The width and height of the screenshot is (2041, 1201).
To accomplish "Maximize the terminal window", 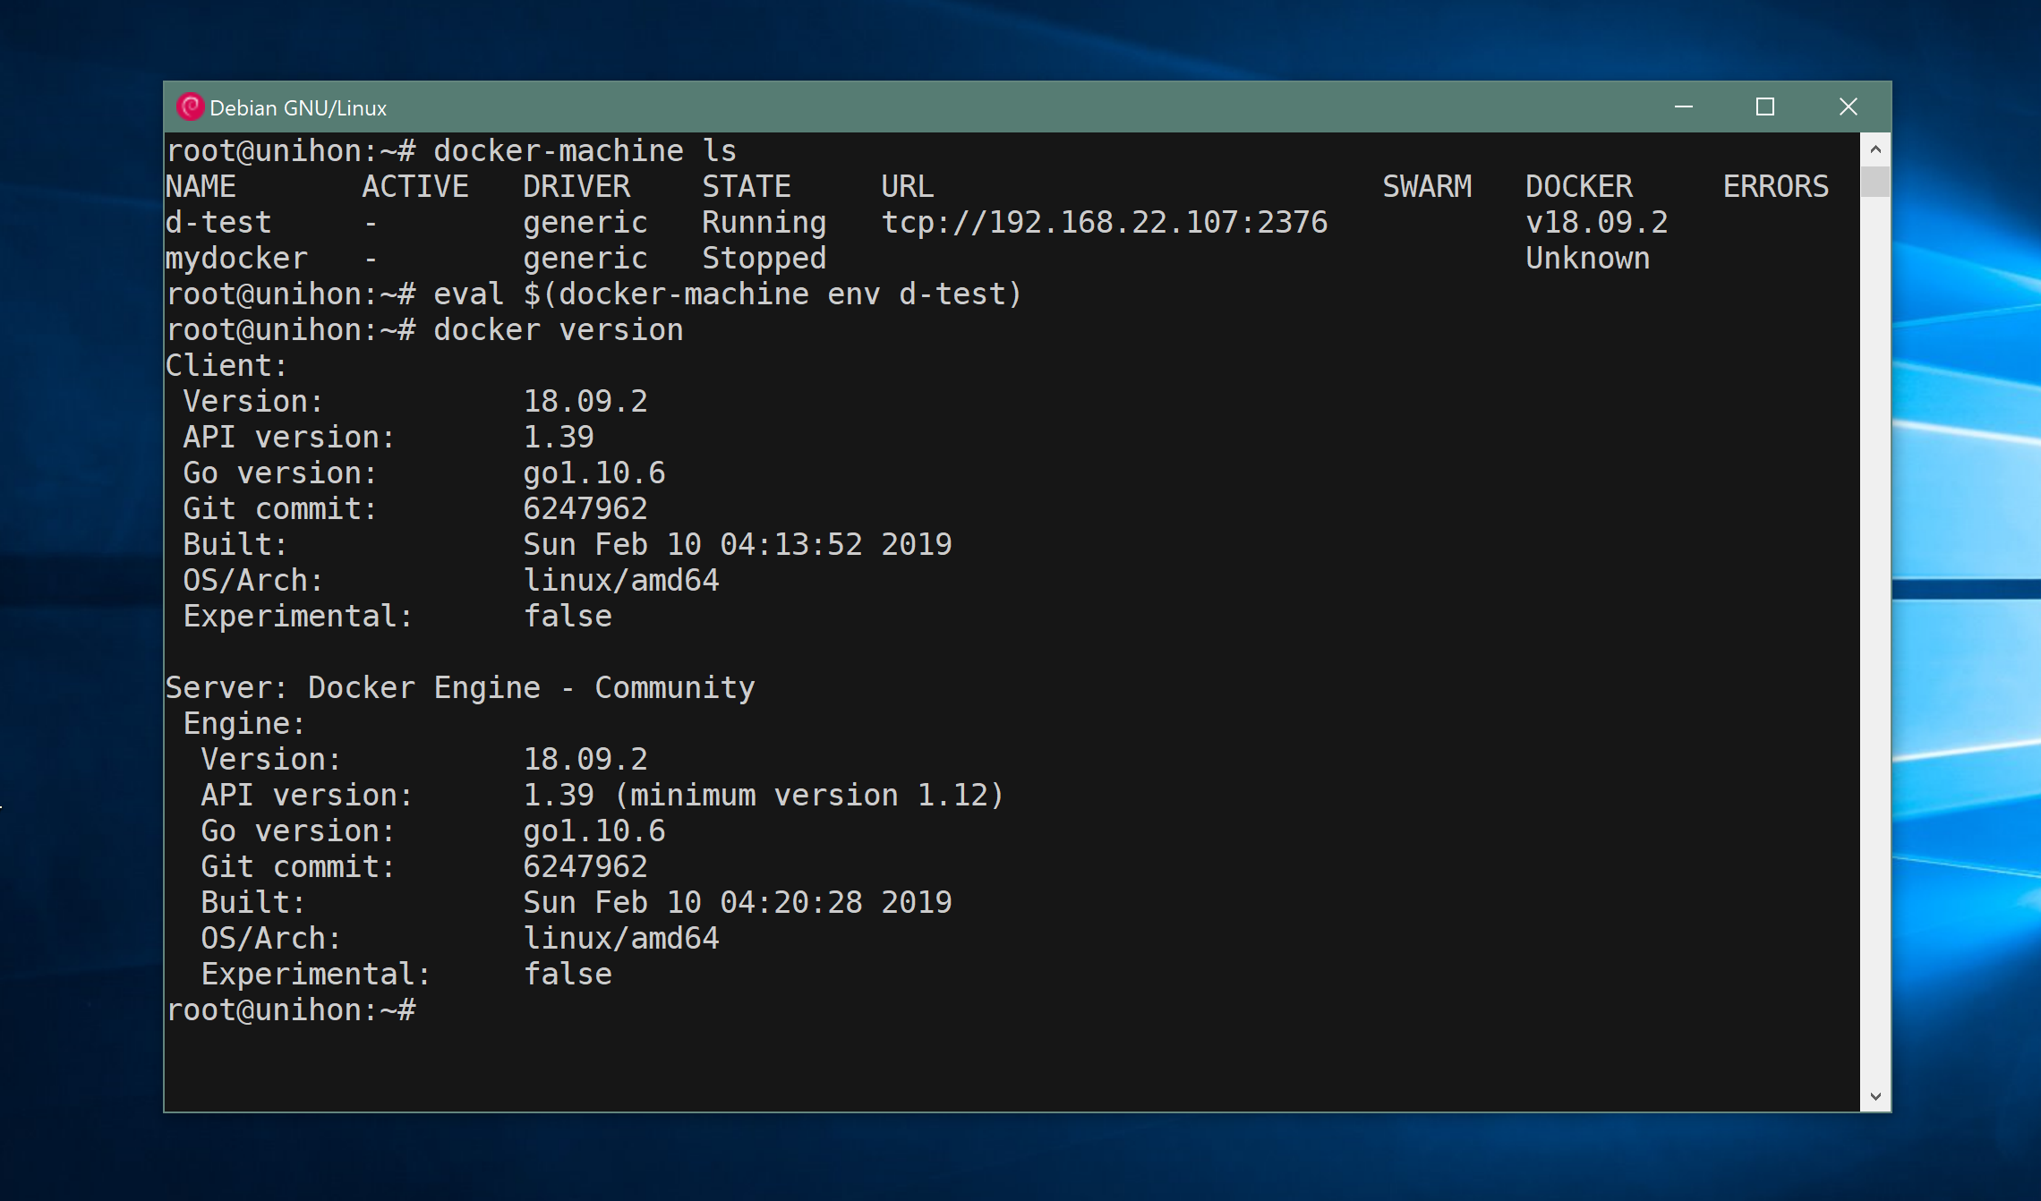I will [1764, 107].
